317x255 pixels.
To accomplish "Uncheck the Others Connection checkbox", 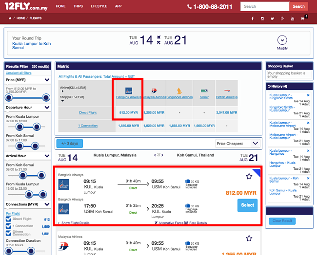I will (8, 233).
